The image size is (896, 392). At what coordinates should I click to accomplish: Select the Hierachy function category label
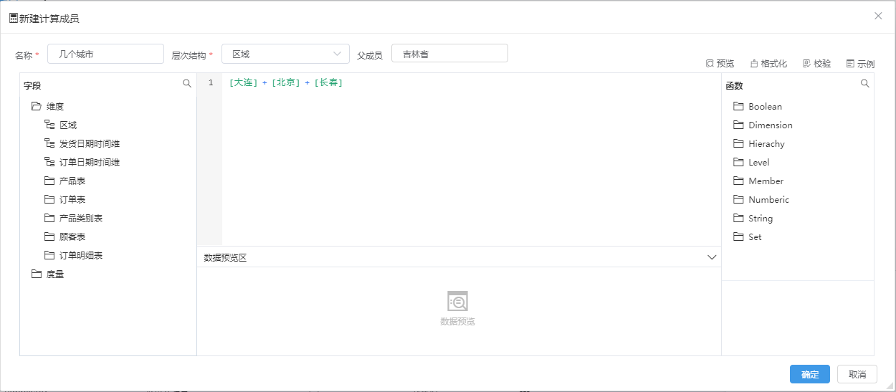766,143
